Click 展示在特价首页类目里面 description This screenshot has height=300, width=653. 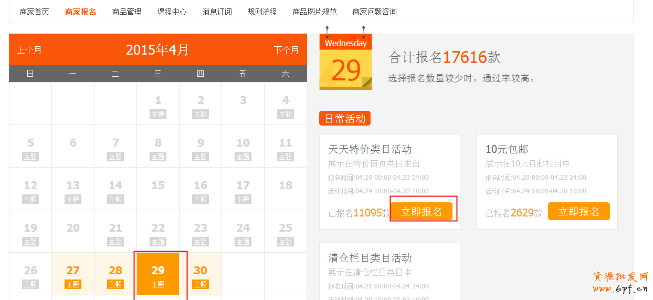[x=374, y=163]
